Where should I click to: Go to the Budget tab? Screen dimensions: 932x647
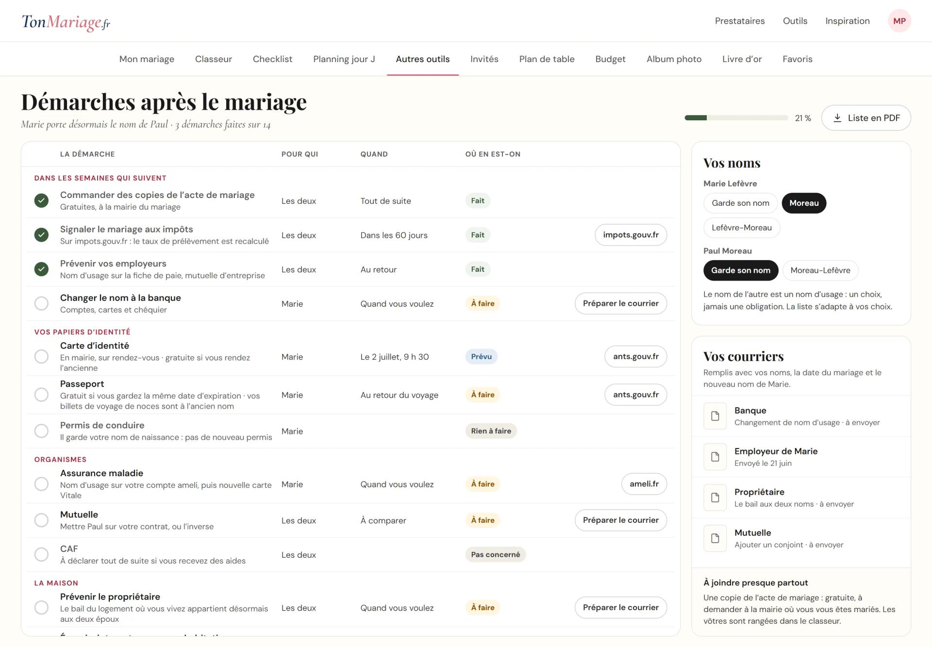610,59
